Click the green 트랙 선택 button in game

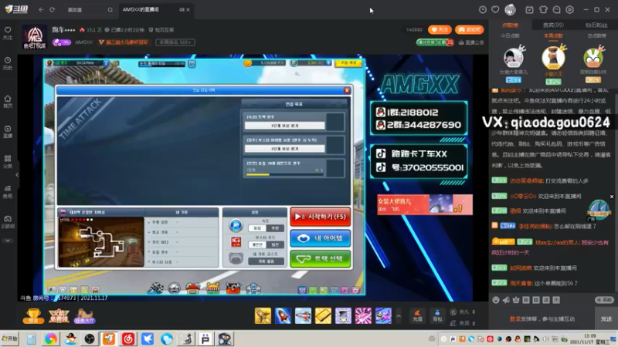click(320, 259)
